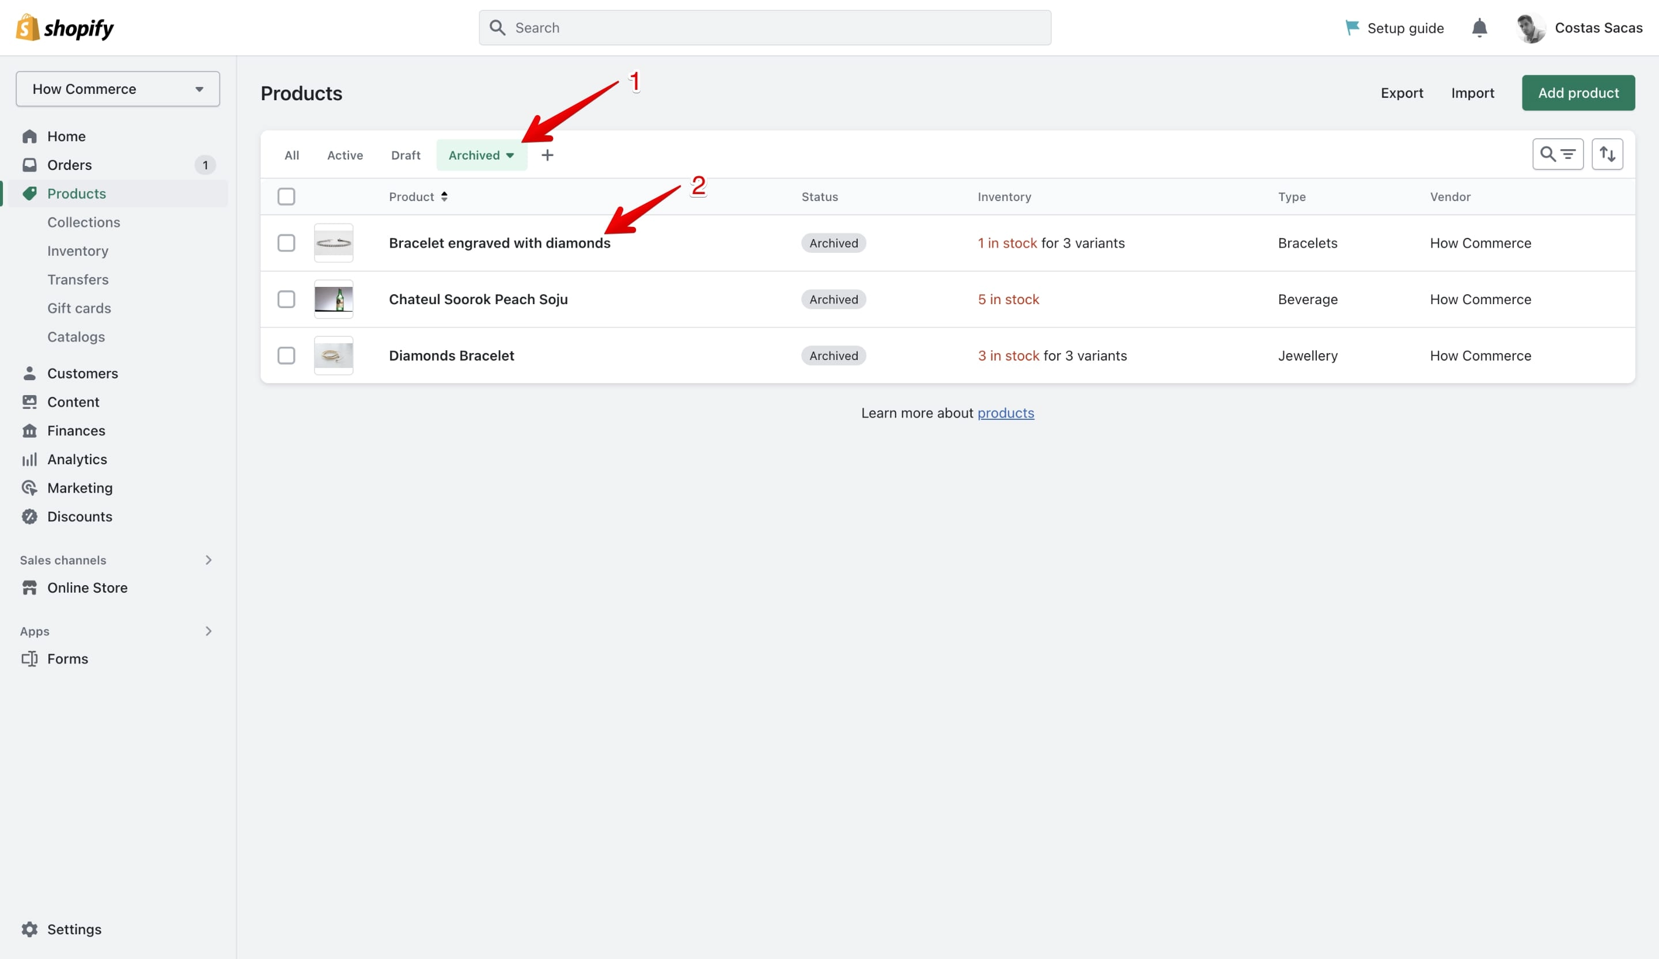The height and width of the screenshot is (959, 1659).
Task: Open the sort products button
Action: pos(1607,155)
